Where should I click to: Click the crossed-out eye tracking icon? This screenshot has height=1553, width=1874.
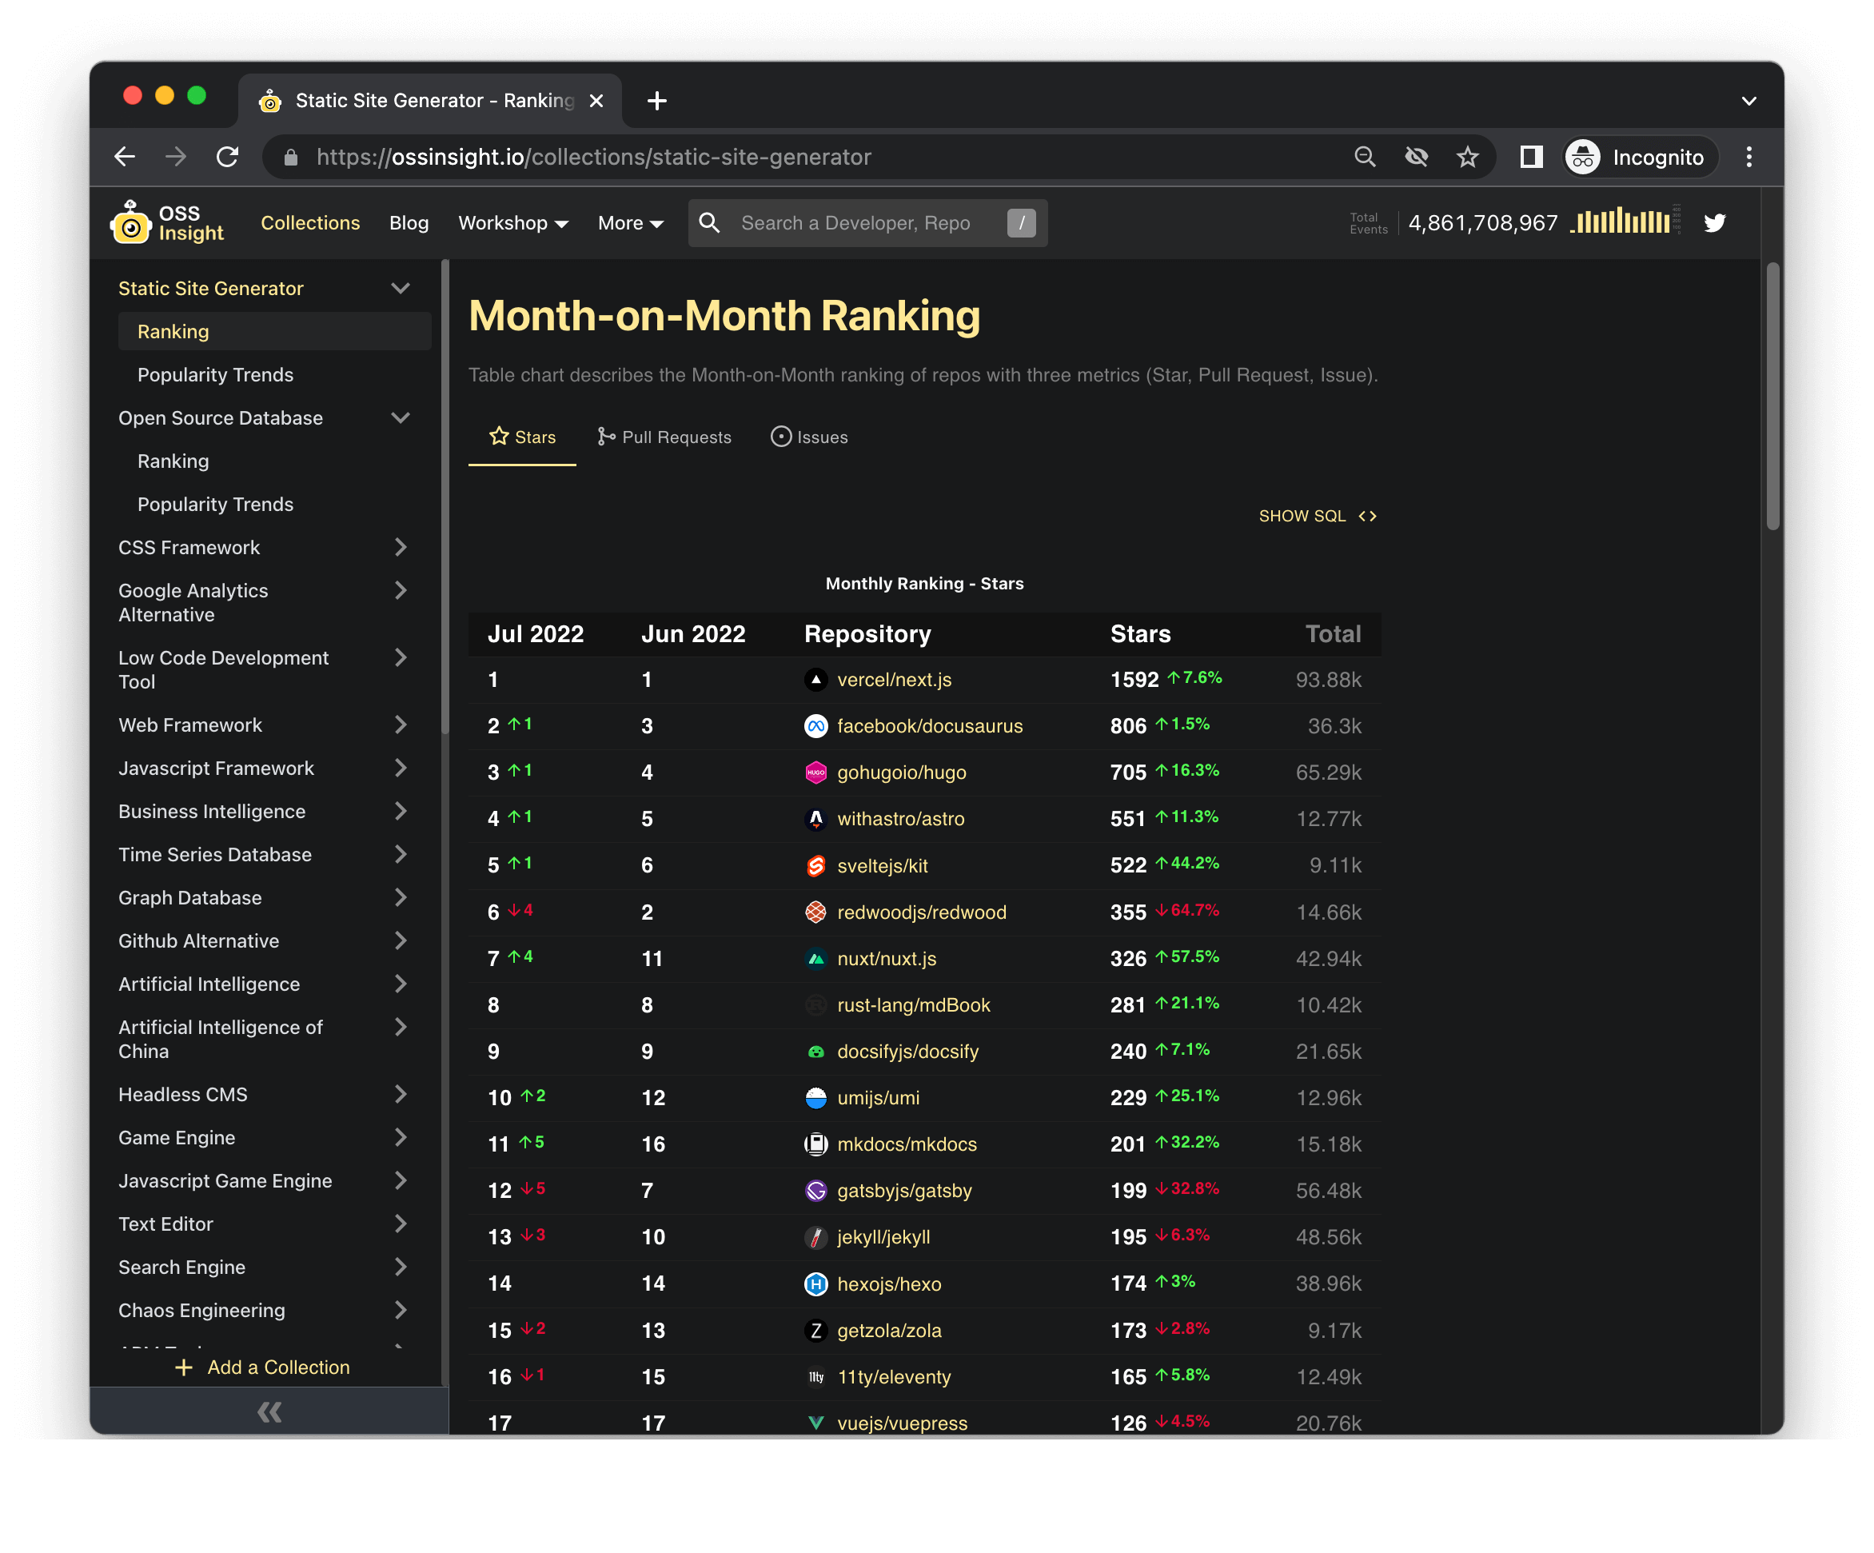click(1416, 157)
